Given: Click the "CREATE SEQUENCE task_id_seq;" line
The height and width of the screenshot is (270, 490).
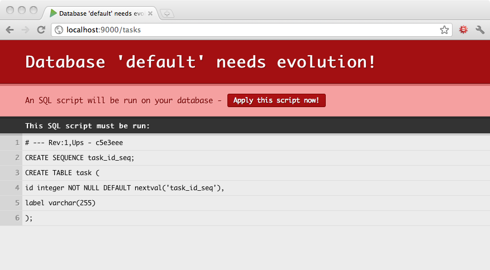Looking at the screenshot, I should [x=80, y=158].
